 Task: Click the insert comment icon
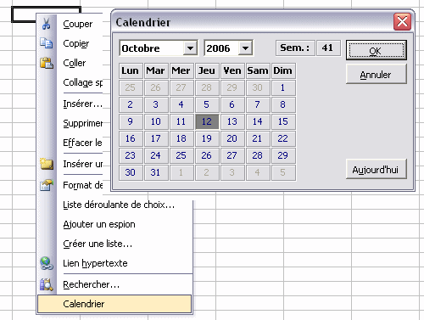coord(47,164)
